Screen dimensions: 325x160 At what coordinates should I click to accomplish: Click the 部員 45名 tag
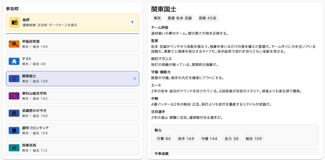pos(208,18)
